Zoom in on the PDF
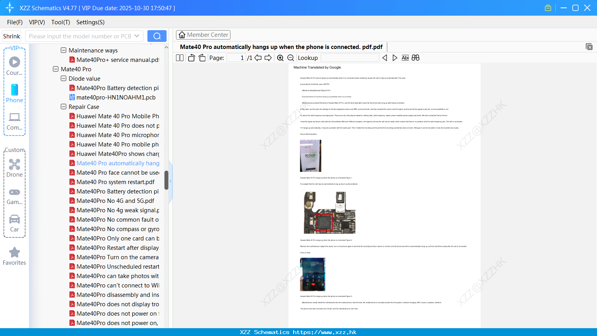Viewport: 597px width, 336px height. 280,58
